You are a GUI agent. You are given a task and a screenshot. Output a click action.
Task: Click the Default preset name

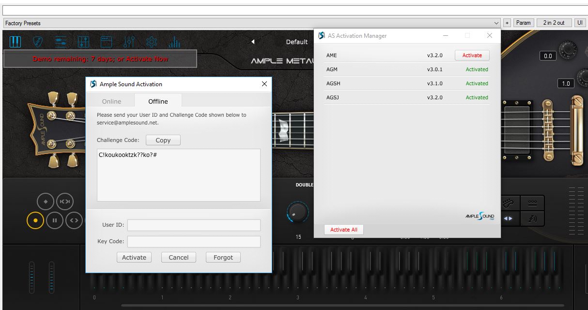point(297,42)
